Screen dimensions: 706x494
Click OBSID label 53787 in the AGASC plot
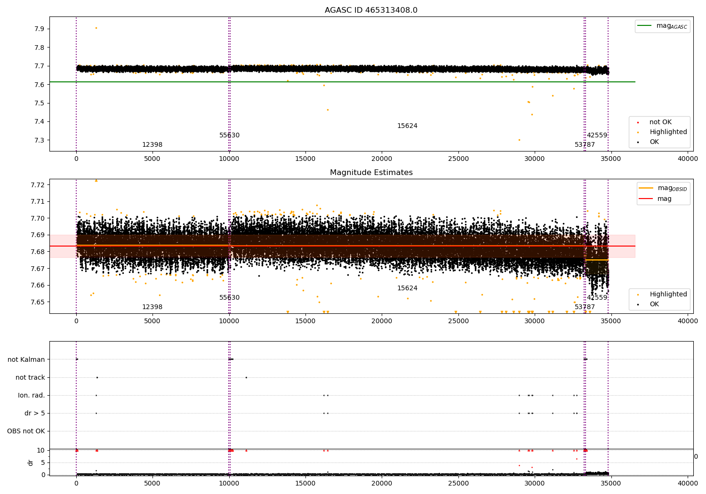click(x=585, y=145)
